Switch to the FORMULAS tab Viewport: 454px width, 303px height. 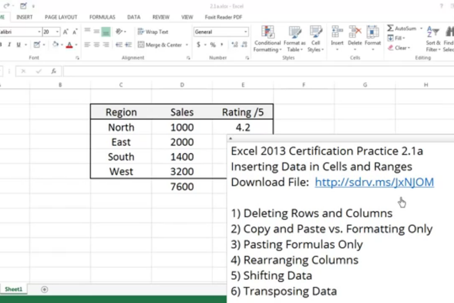point(102,17)
